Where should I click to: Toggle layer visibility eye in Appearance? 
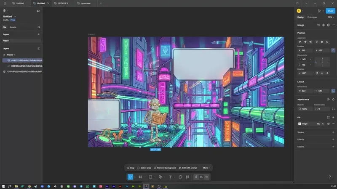coord(328,100)
